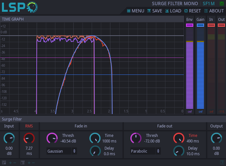Click the Gain level meter bar

pyautogui.click(x=200, y=68)
